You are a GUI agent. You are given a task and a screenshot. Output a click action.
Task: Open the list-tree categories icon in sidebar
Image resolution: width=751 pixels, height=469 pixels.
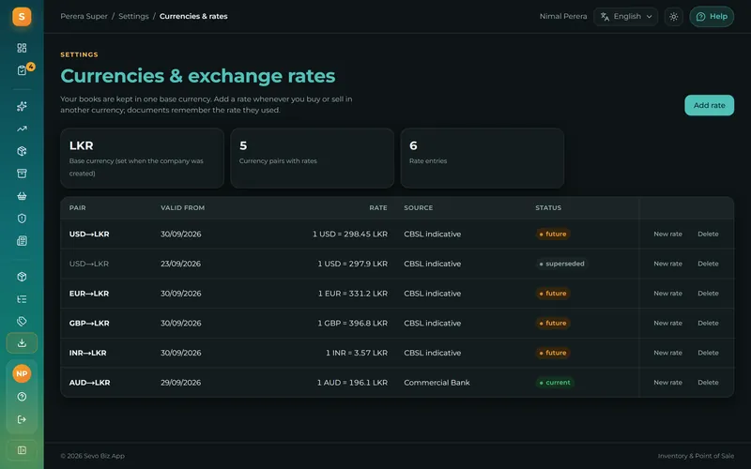22,299
